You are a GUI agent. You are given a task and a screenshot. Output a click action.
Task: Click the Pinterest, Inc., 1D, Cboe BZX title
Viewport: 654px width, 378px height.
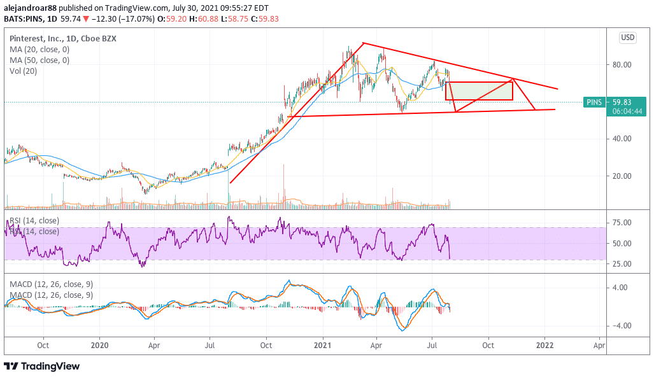pyautogui.click(x=63, y=39)
